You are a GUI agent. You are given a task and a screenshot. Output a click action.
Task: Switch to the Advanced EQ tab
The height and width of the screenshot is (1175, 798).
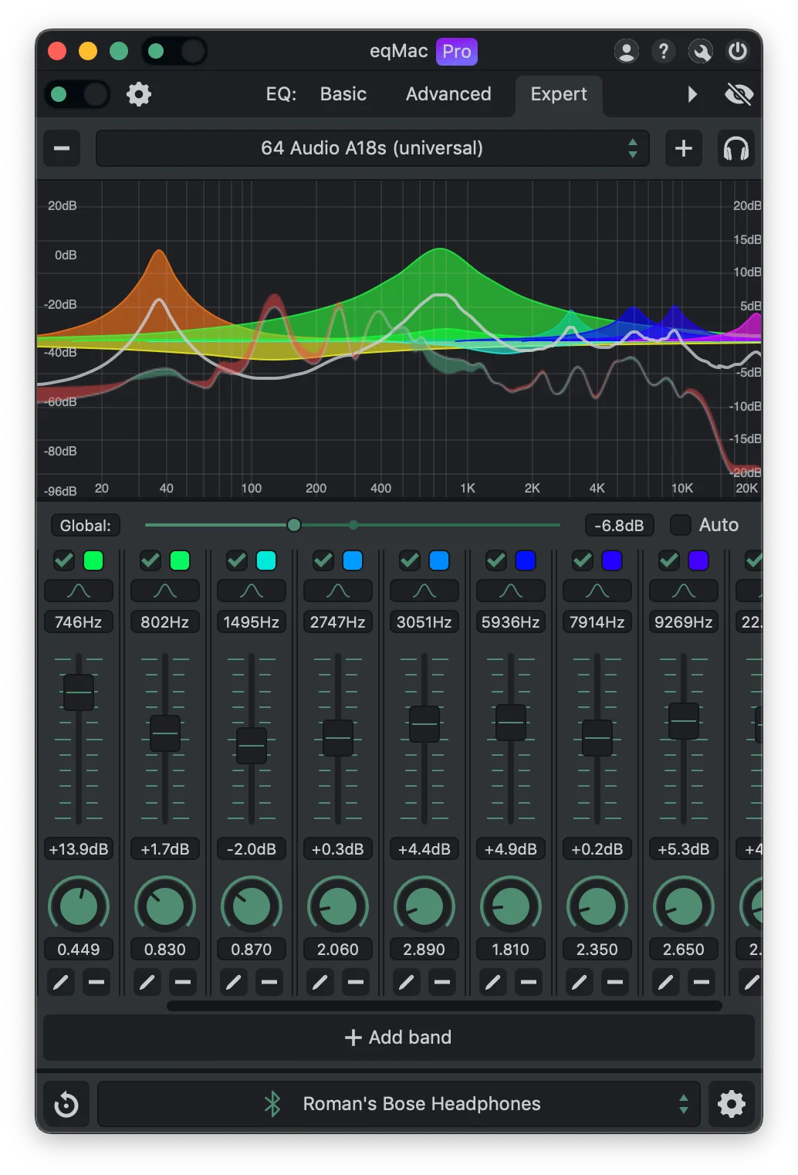pyautogui.click(x=448, y=94)
